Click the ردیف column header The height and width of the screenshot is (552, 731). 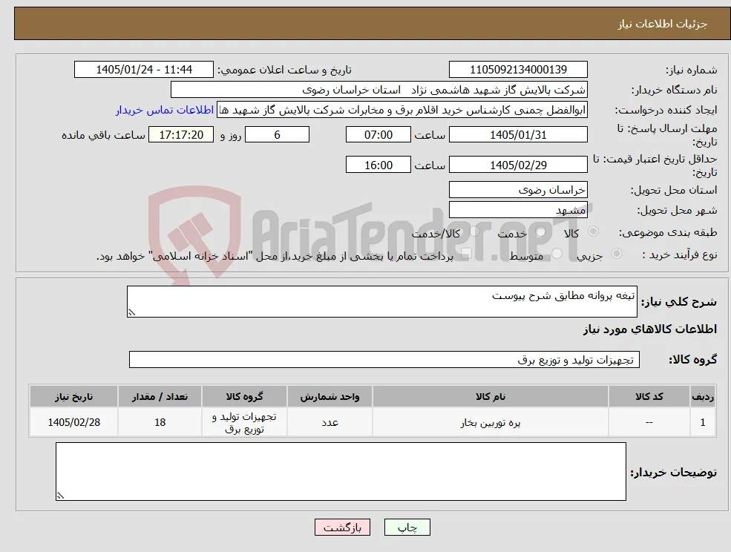click(x=703, y=396)
